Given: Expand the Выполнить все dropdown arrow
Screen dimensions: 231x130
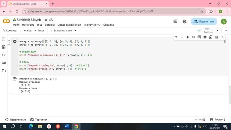Looking at the screenshot, I should pos(75,30).
